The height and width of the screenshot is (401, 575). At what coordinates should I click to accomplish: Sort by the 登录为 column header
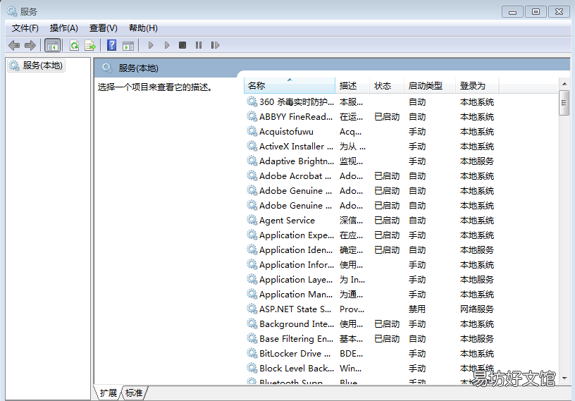477,86
